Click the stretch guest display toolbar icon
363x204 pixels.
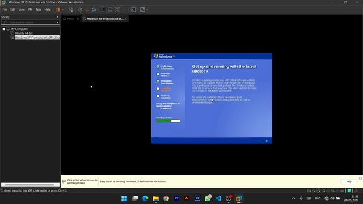pyautogui.click(x=142, y=10)
